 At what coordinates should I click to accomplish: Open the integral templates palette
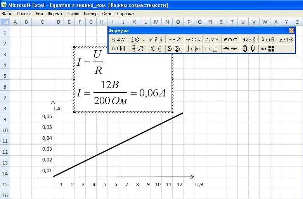[x=193, y=49]
